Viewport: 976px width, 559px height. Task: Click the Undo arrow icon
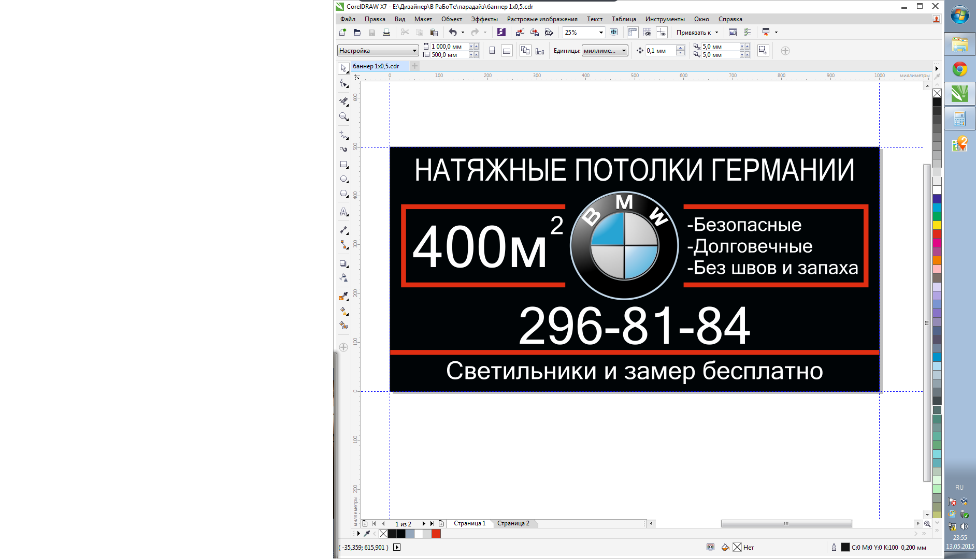point(453,32)
